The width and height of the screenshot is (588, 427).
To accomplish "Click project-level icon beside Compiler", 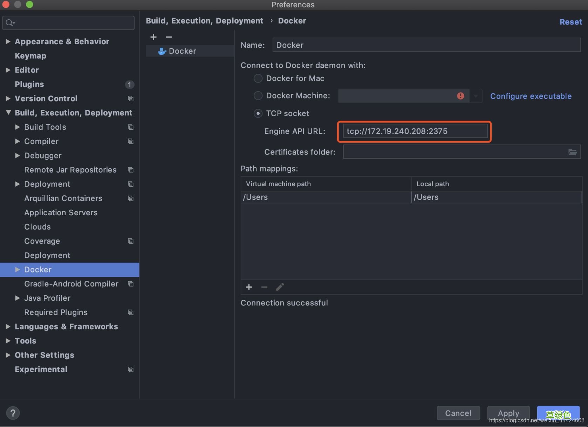I will (131, 141).
